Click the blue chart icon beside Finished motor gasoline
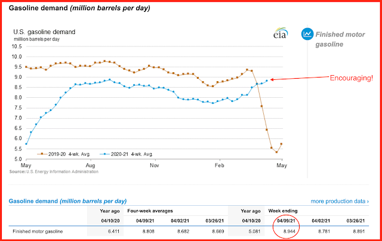The height and width of the screenshot is (241, 382). [307, 34]
